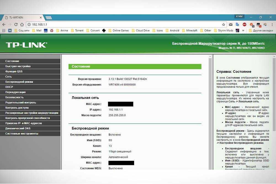Image resolution: width=276 pixels, height=184 pixels.
Task: Open the Беспроводной режим menu section
Action: [19, 82]
